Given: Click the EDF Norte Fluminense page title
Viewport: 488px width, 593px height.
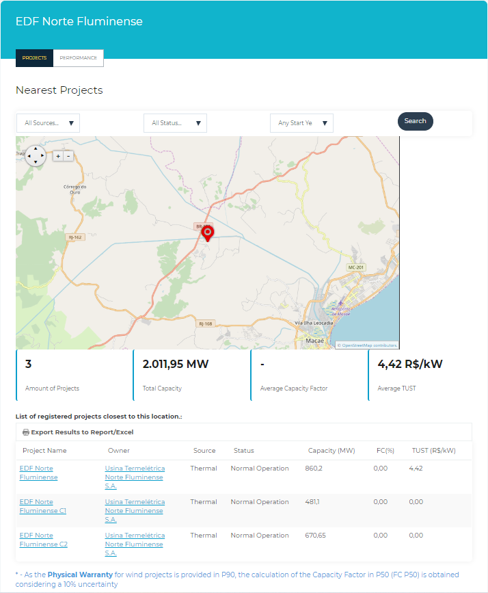Looking at the screenshot, I should click(x=79, y=22).
